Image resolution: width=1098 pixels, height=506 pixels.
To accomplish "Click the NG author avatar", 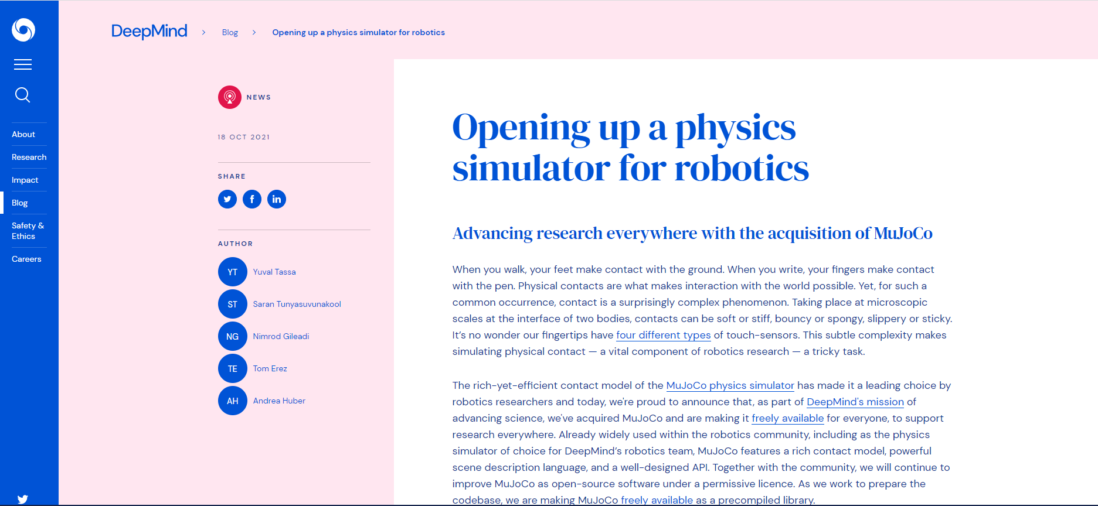I will pyautogui.click(x=233, y=336).
